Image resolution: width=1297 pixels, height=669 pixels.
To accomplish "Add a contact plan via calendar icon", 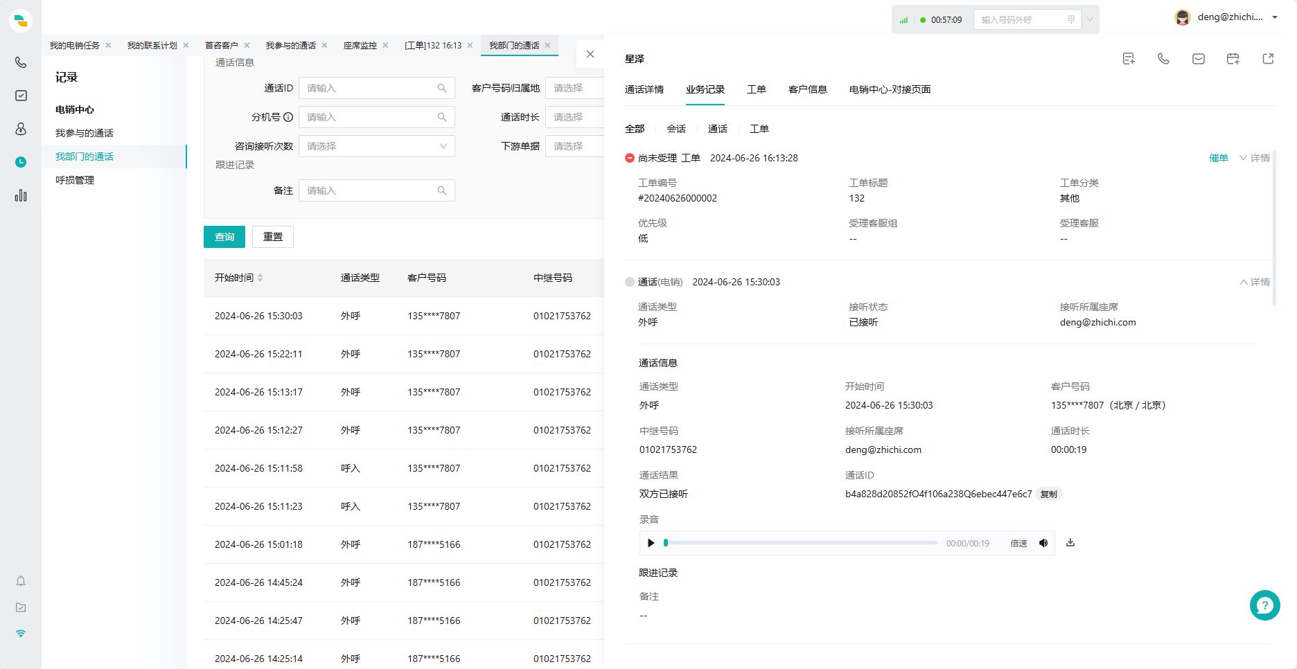I will [1233, 59].
